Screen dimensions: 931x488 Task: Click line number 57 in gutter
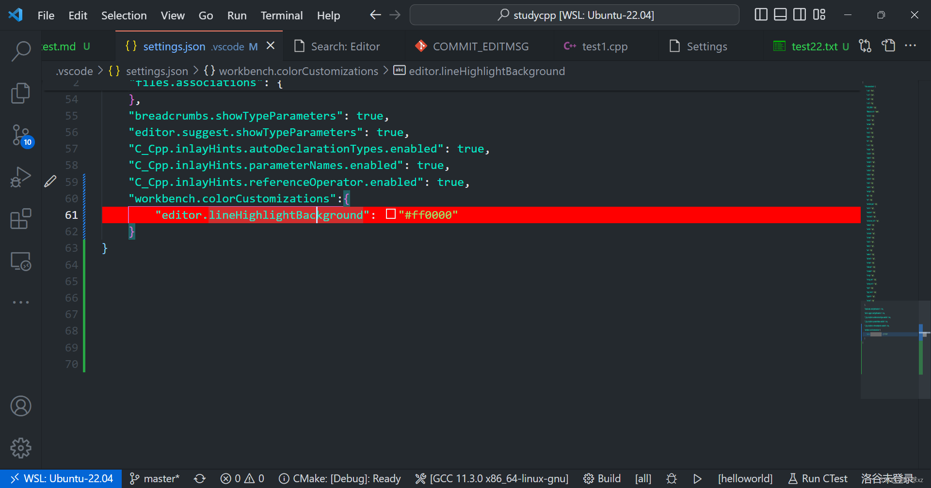tap(71, 149)
